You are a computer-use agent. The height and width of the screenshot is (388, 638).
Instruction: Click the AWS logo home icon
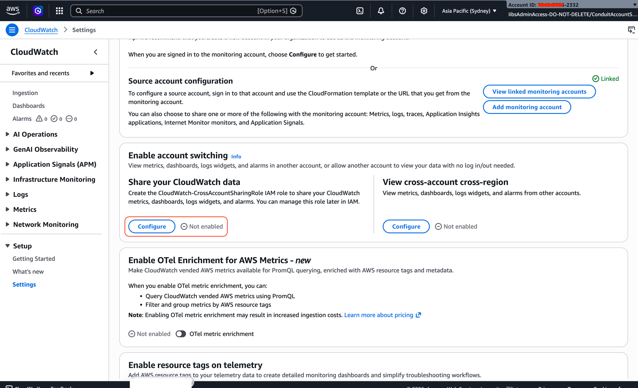13,11
